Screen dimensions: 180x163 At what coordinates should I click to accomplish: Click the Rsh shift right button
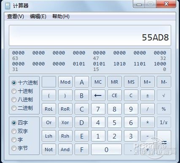pos(65,136)
